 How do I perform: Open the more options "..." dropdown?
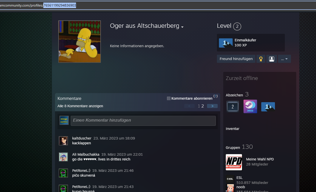coord(284,59)
